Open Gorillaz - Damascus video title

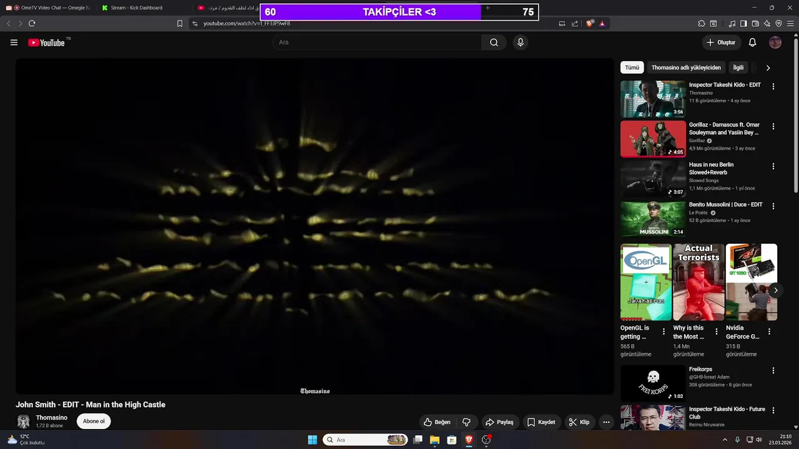(724, 128)
